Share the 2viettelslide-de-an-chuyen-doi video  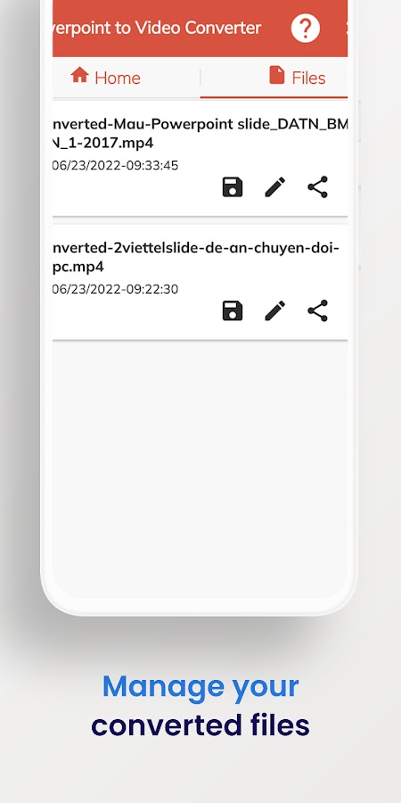pos(317,310)
